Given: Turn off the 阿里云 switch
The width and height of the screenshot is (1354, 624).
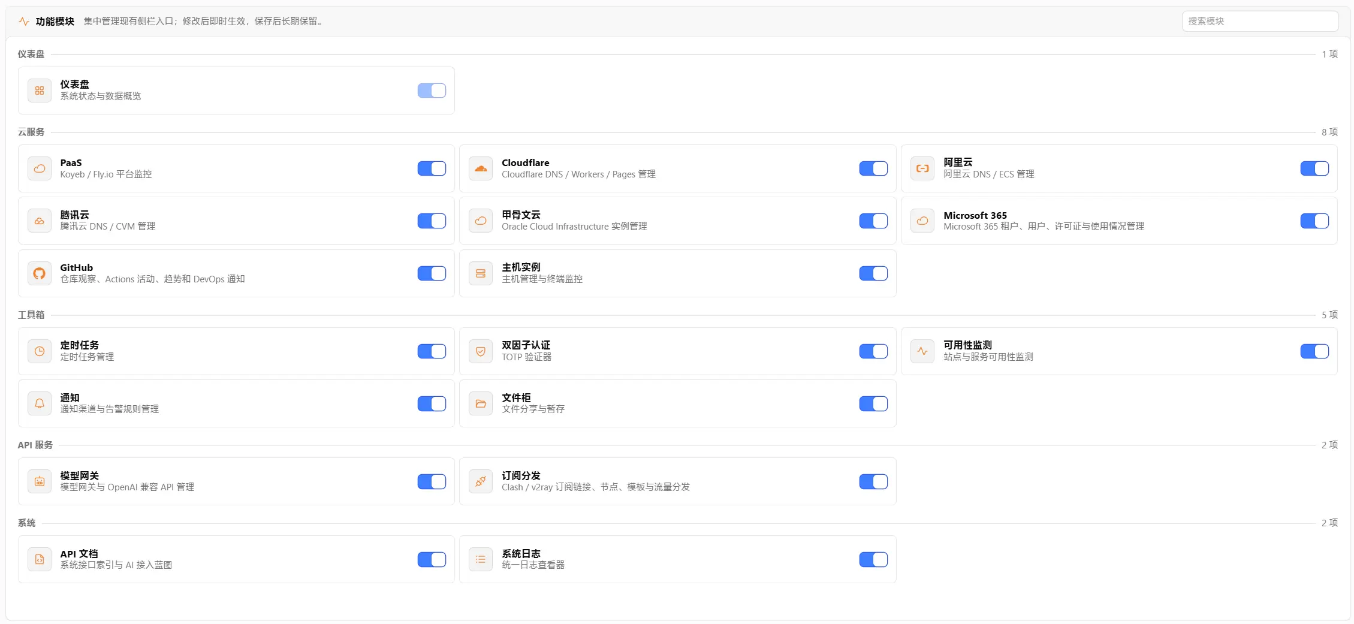Looking at the screenshot, I should [x=1314, y=168].
